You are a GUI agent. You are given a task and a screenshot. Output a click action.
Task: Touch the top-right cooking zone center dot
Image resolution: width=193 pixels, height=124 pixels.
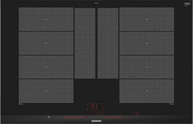click(147, 20)
